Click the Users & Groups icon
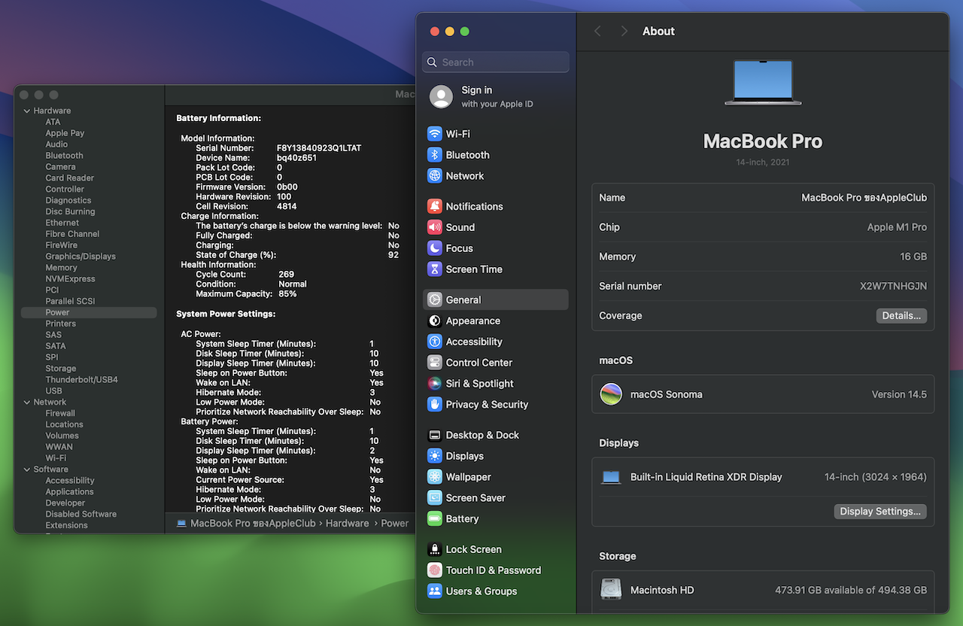The height and width of the screenshot is (626, 963). (x=435, y=591)
